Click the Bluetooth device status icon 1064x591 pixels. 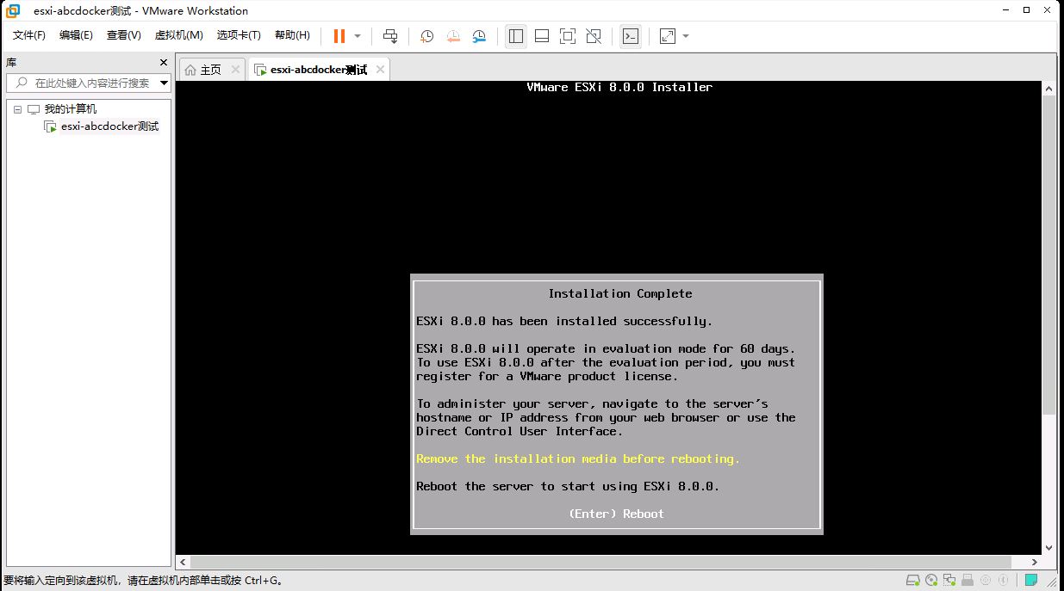tap(1004, 581)
